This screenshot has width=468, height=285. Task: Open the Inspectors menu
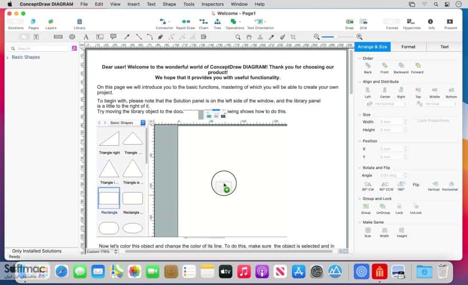213,4
